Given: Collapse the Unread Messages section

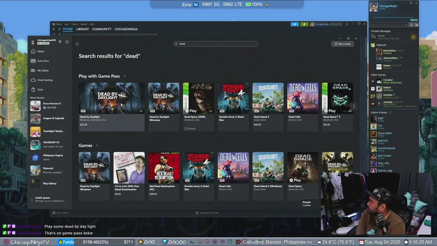Looking at the screenshot, I should (x=381, y=31).
